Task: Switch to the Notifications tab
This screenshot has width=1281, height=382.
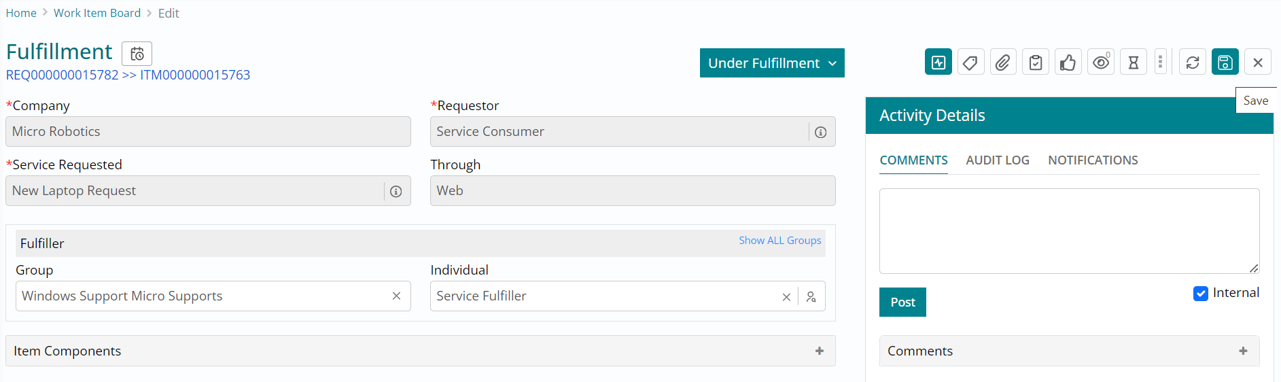Action: coord(1093,160)
